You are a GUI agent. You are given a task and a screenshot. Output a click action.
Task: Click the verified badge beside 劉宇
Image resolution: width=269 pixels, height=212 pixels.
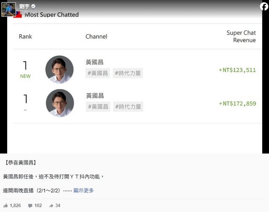(x=34, y=6)
